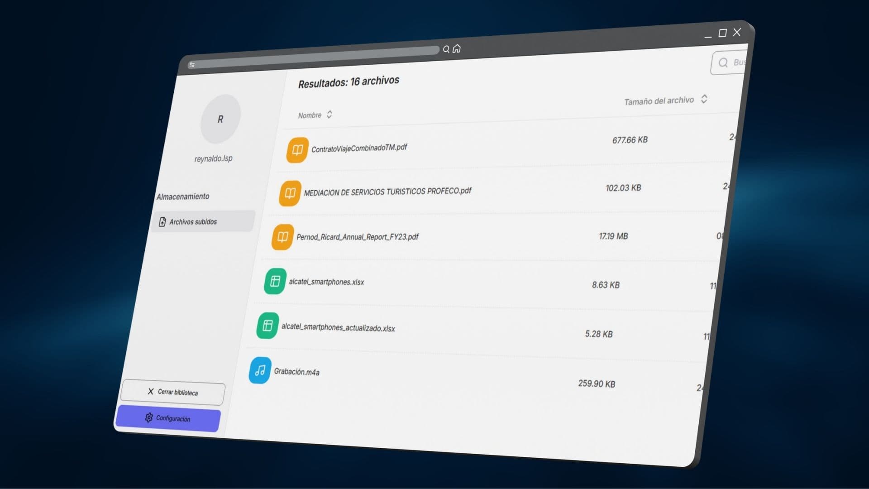Click into the Buscar search field
This screenshot has width=869, height=489.
[x=729, y=62]
